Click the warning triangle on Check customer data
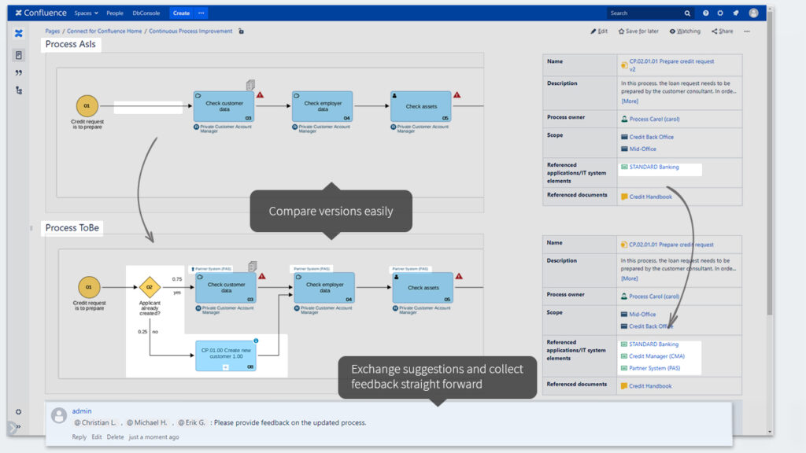Viewport: 806px width, 453px height. (x=260, y=96)
